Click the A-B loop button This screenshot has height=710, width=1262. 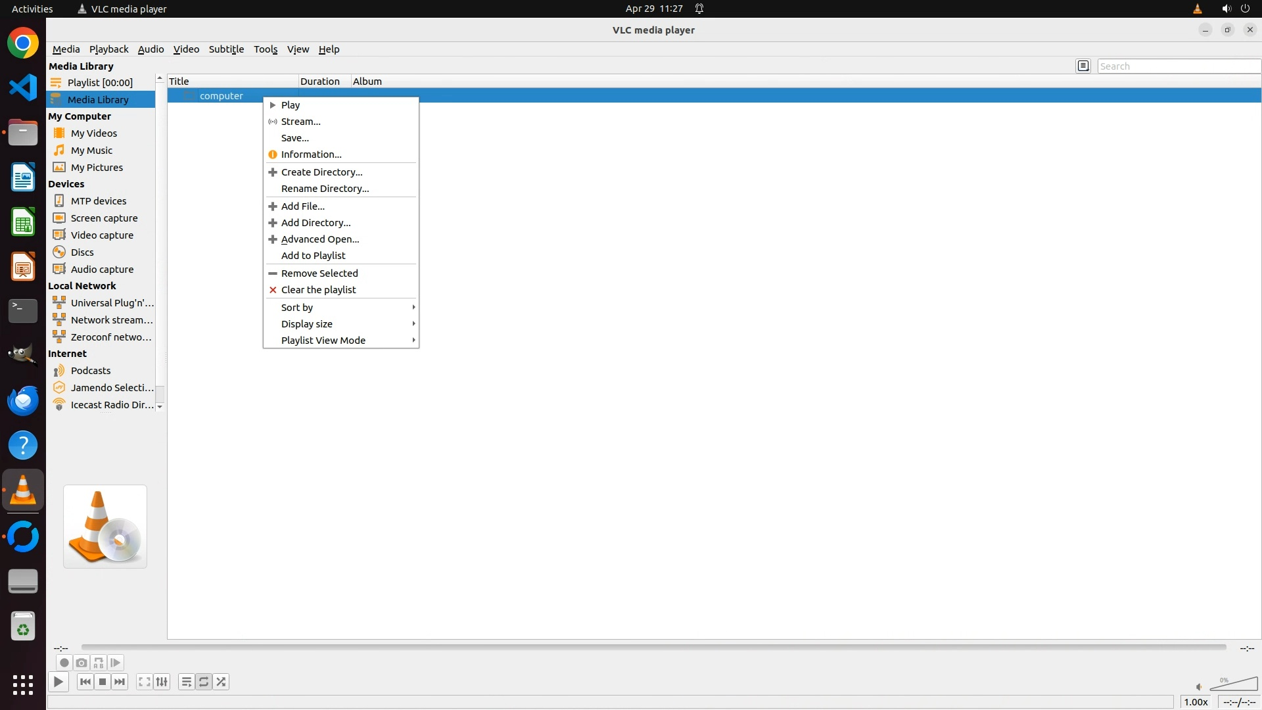pos(99,663)
